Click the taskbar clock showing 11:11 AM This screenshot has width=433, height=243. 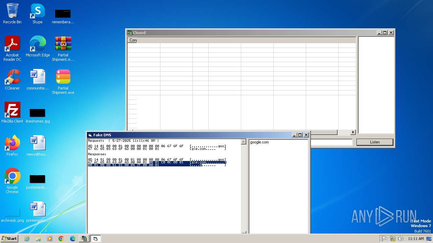416,239
